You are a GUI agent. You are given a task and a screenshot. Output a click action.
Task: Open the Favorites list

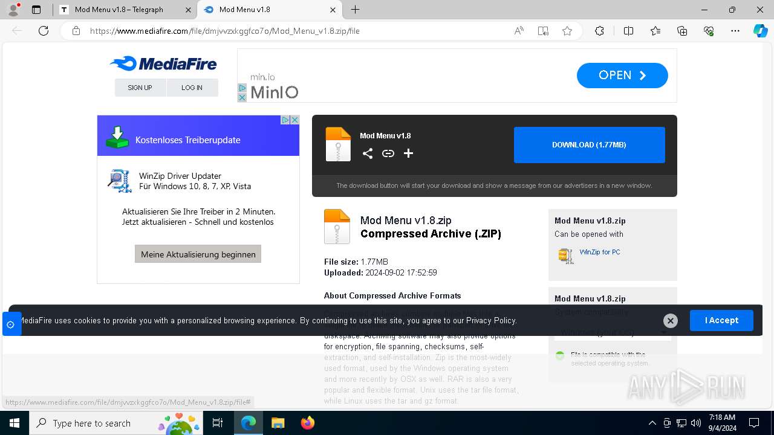[655, 31]
